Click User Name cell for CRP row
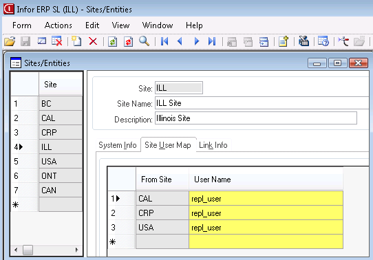 coord(266,213)
